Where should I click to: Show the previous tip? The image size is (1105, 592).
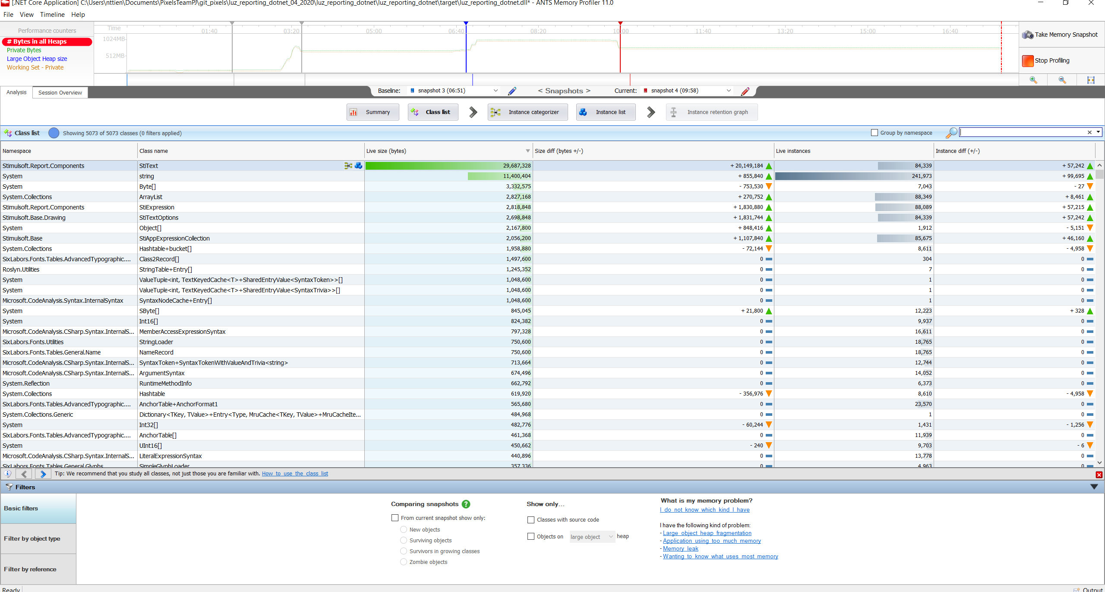pos(24,474)
